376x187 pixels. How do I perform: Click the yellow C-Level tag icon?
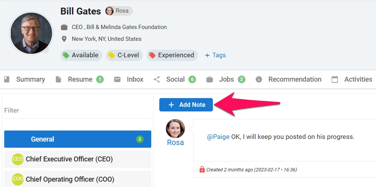coord(111,55)
